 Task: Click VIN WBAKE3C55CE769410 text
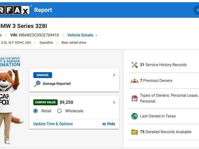click(35, 35)
